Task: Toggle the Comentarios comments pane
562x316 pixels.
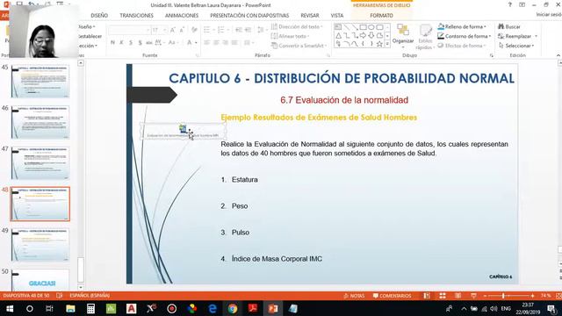Action: (x=393, y=296)
